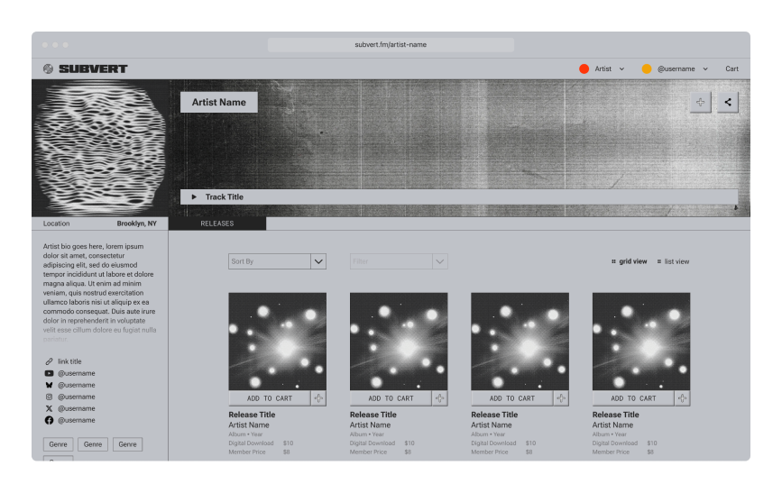Open the Instagram @username link
782x493 pixels.
77,397
